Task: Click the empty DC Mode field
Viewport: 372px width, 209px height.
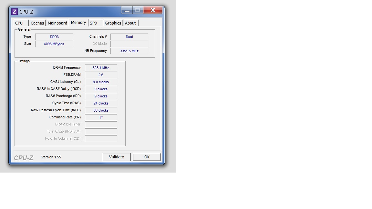Action: coord(129,44)
